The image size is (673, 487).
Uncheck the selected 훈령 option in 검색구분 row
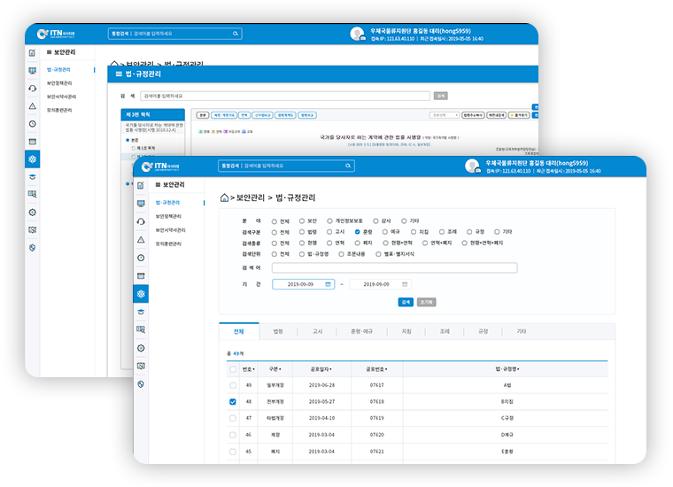(357, 232)
